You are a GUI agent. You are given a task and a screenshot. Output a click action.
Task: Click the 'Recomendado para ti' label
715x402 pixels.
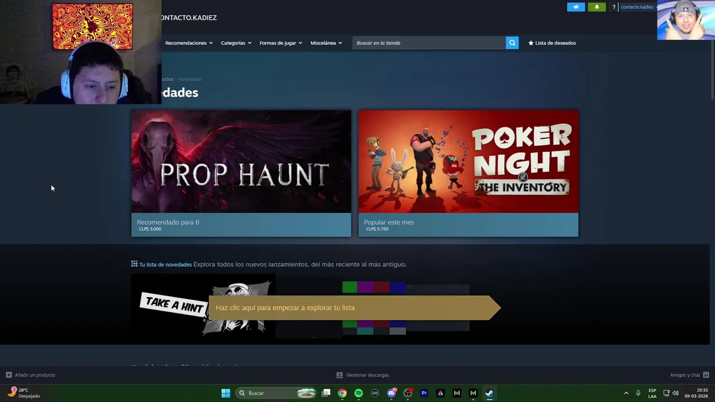pos(168,222)
